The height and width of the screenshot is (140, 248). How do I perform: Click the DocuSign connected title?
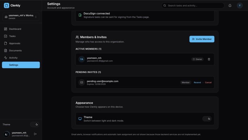pyautogui.click(x=97, y=14)
